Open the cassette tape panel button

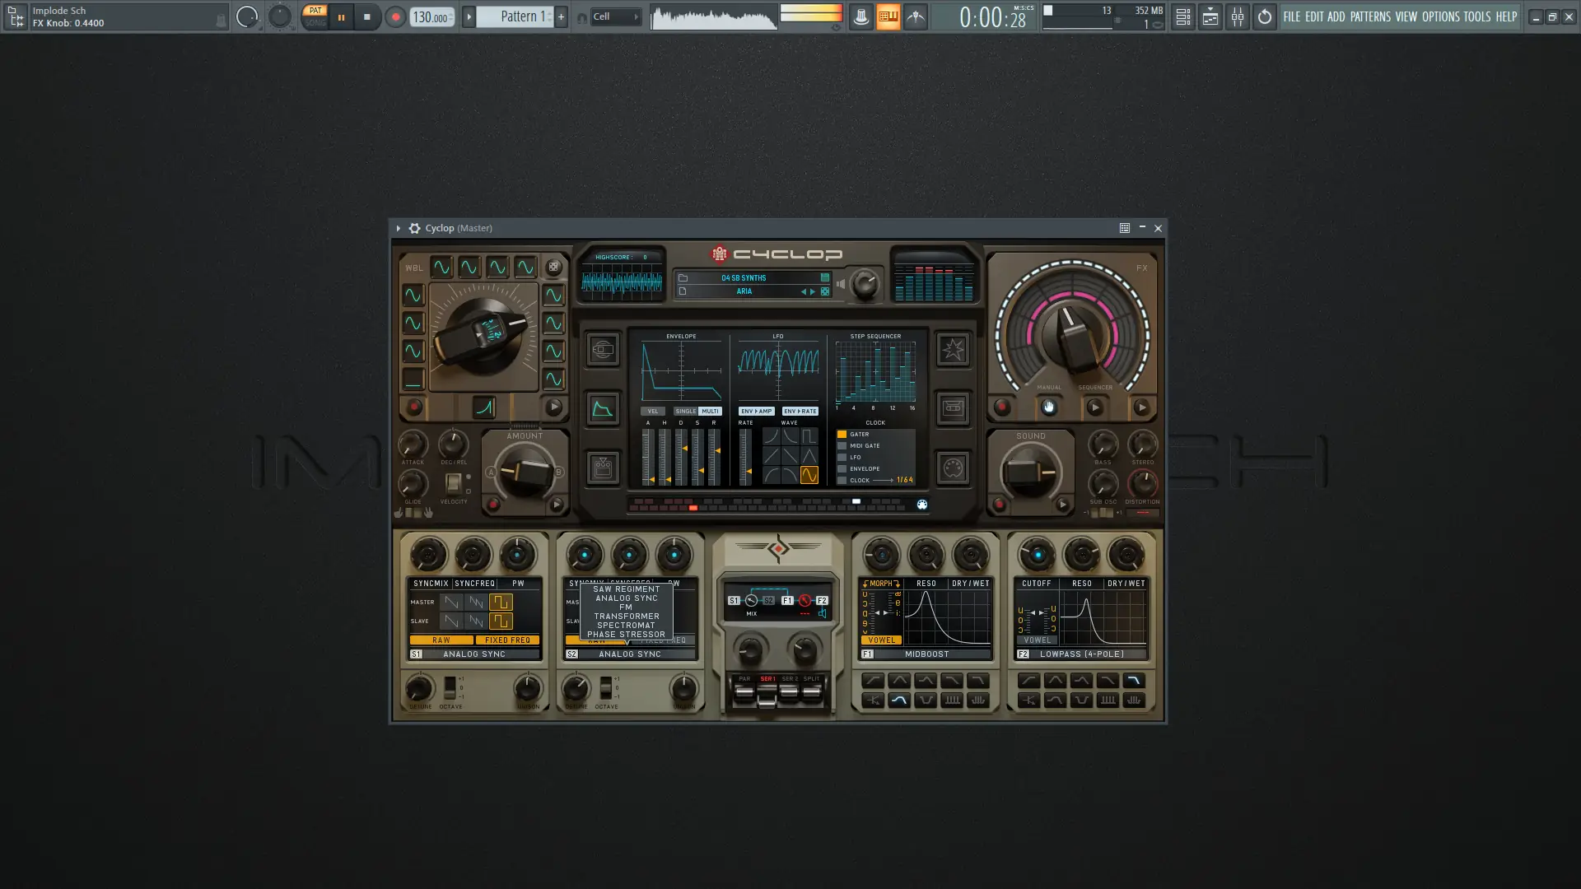[953, 408]
